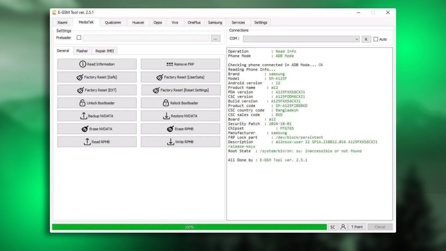The width and height of the screenshot is (446, 251).
Task: Click the Remove FRP icon
Action: click(x=169, y=64)
